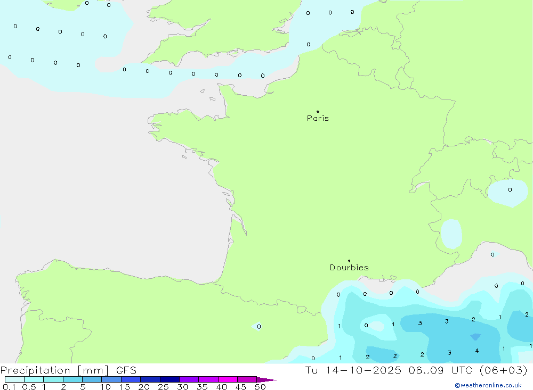Click the 'Precipitation [mm] GFS' title text
533x390 pixels.
coord(68,370)
